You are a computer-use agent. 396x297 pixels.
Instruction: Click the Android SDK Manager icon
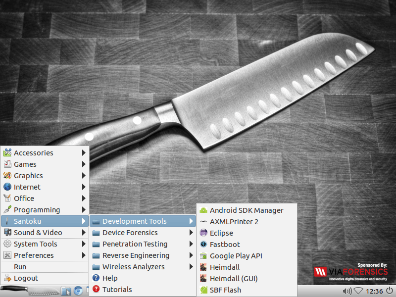pos(203,210)
